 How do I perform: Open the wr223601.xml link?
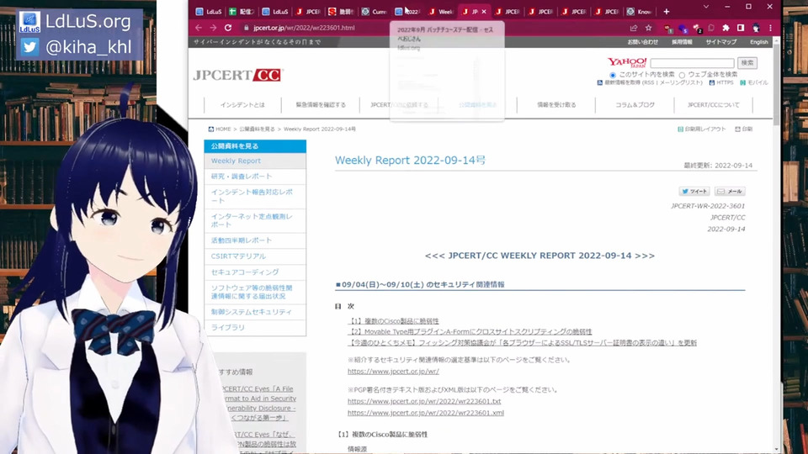point(426,413)
